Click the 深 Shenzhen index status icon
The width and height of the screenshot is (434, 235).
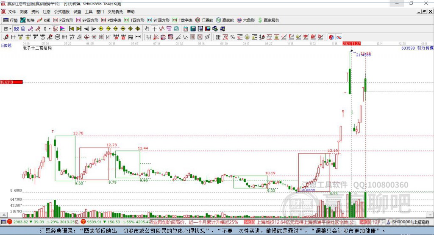(83, 222)
